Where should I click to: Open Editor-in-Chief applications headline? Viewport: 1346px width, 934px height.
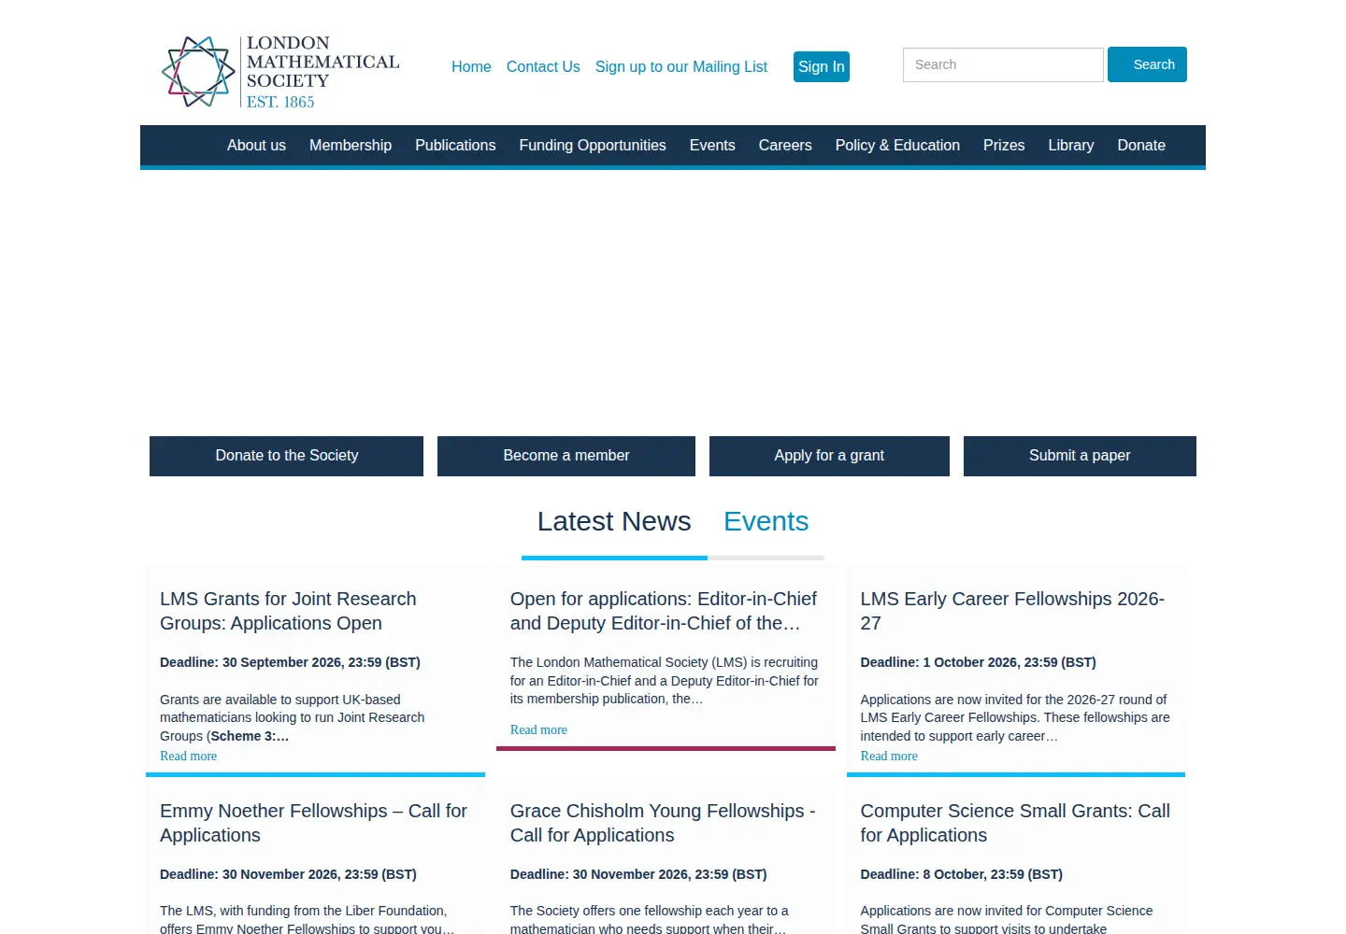point(664,611)
